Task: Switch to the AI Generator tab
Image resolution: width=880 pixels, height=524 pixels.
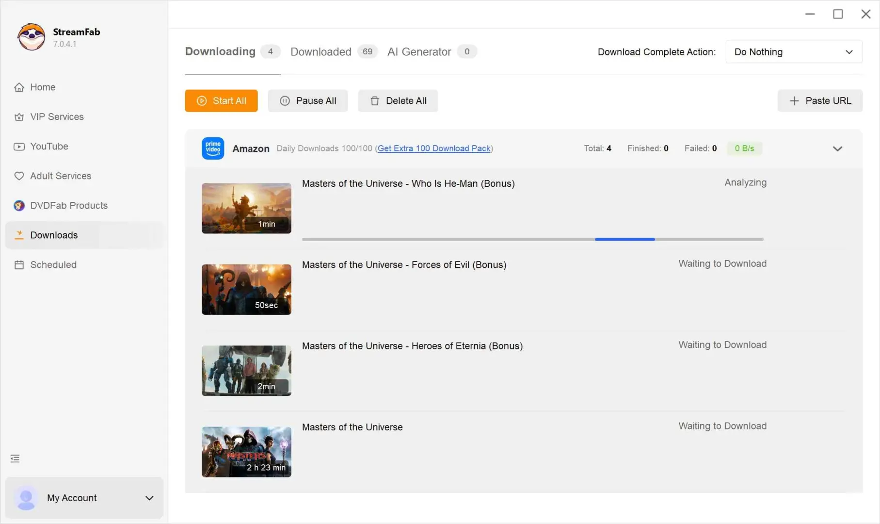Action: point(432,51)
